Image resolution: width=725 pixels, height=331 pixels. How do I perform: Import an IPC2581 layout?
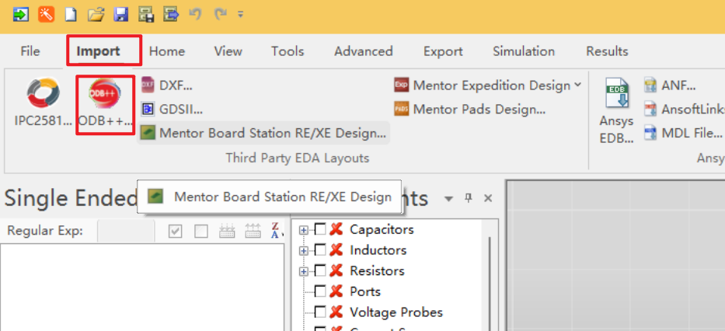pyautogui.click(x=43, y=103)
